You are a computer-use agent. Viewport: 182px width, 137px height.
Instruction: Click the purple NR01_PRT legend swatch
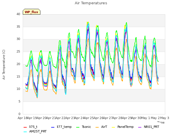[140, 127]
